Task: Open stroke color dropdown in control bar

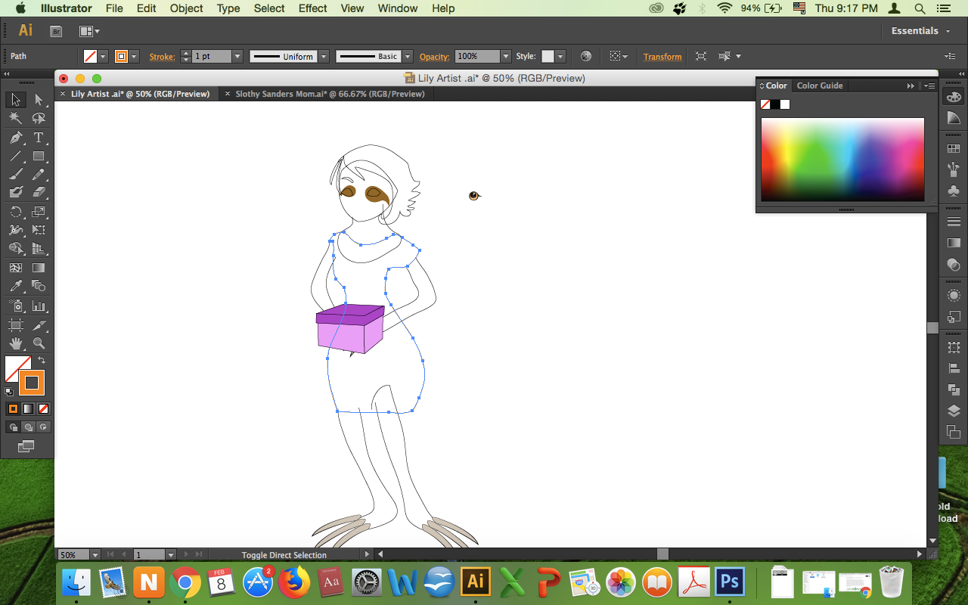Action: [x=134, y=57]
